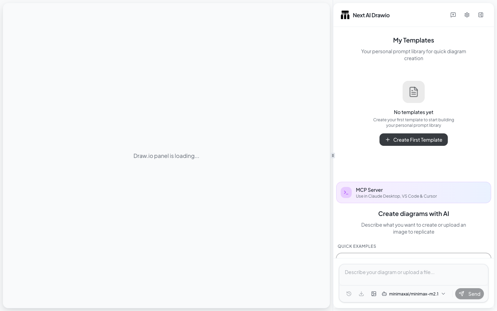Open settings via the gear icon
The height and width of the screenshot is (311, 497).
point(467,15)
